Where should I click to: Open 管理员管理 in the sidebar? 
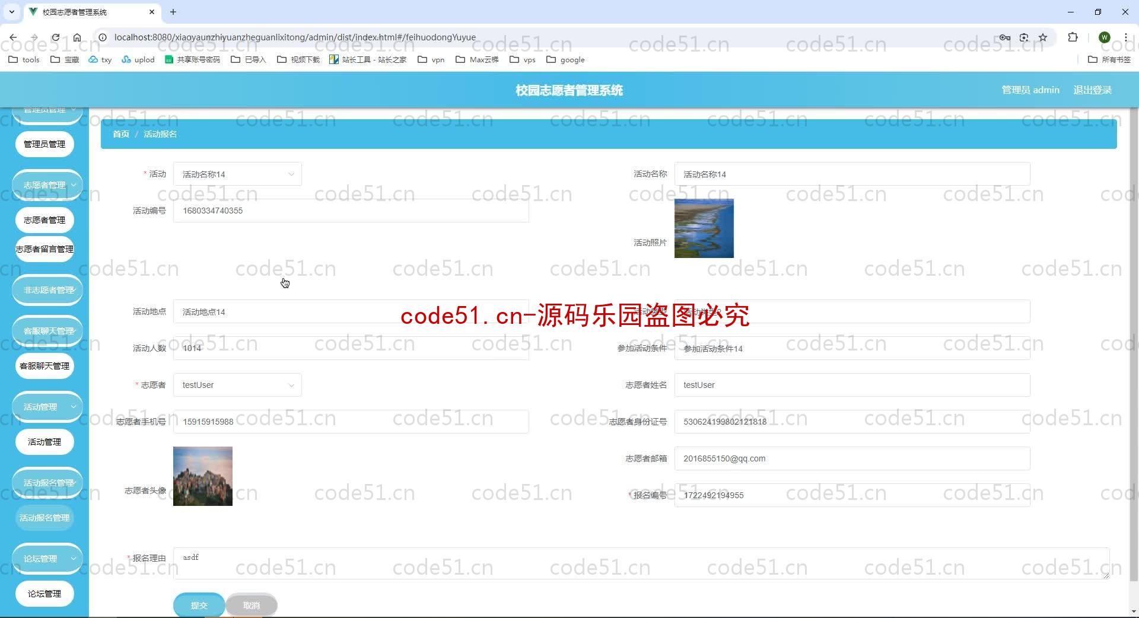point(44,144)
